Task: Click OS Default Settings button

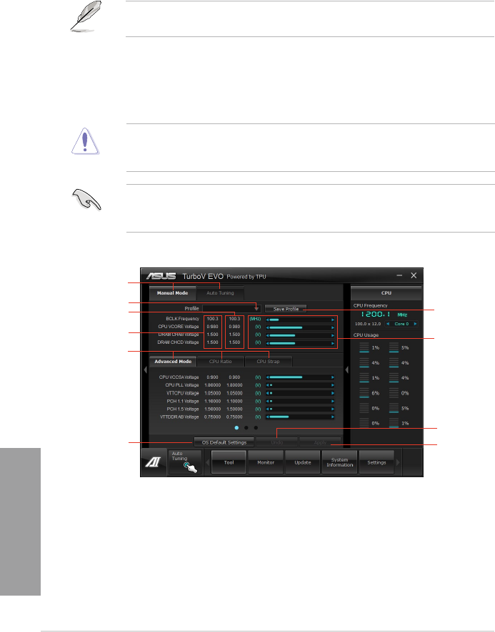Action: [224, 442]
